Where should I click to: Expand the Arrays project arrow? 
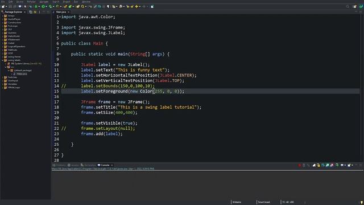click(x=2, y=16)
